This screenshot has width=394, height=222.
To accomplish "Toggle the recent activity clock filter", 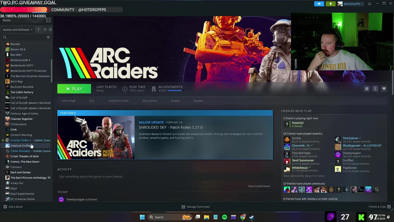I will point(45,30).
